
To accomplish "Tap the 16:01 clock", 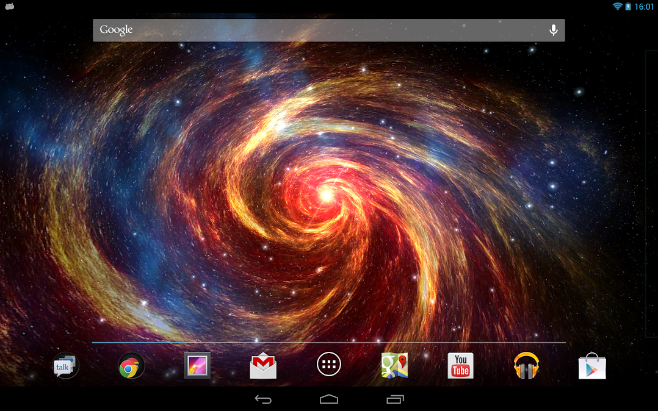I will pos(644,6).
